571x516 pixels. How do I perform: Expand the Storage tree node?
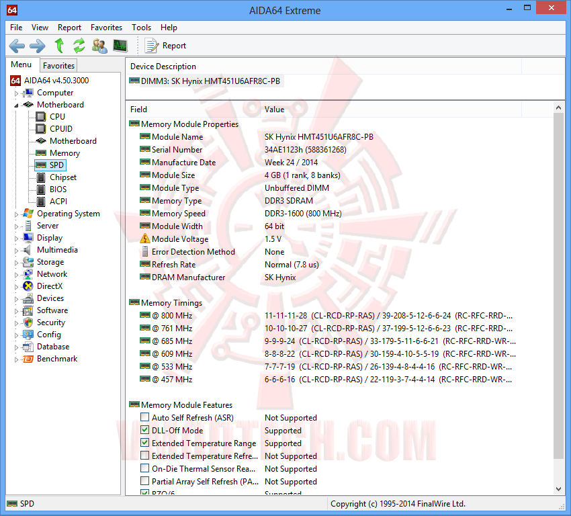(16, 263)
